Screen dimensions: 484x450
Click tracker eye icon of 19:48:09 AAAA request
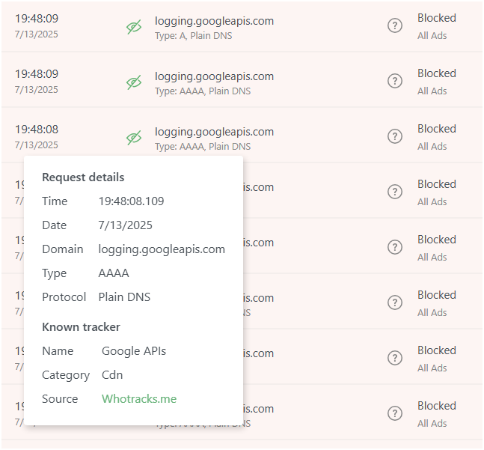click(134, 82)
